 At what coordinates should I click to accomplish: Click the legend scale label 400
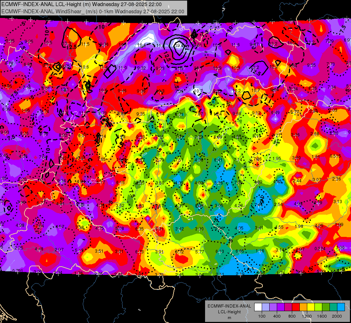tap(277, 316)
